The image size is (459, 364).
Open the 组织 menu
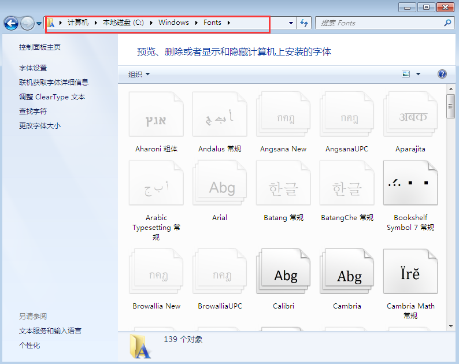[x=139, y=75]
